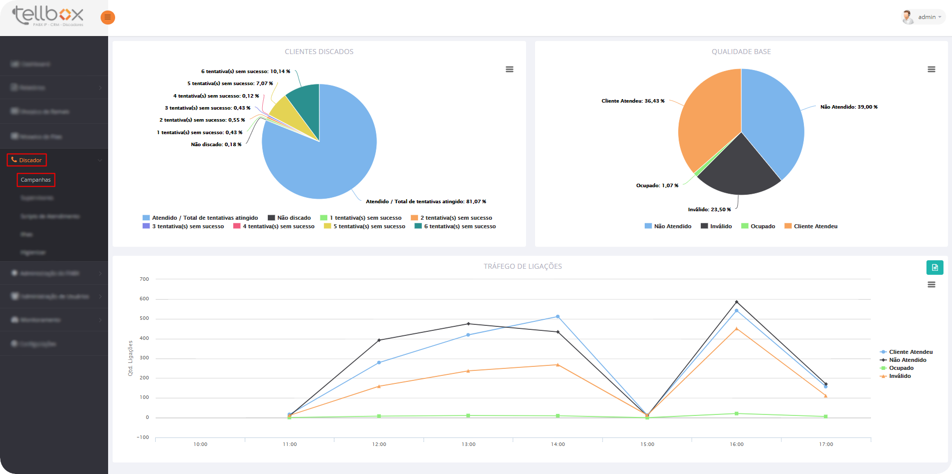The image size is (952, 474).
Task: Open the Tráfego de Ligações chart menu
Action: coord(931,285)
